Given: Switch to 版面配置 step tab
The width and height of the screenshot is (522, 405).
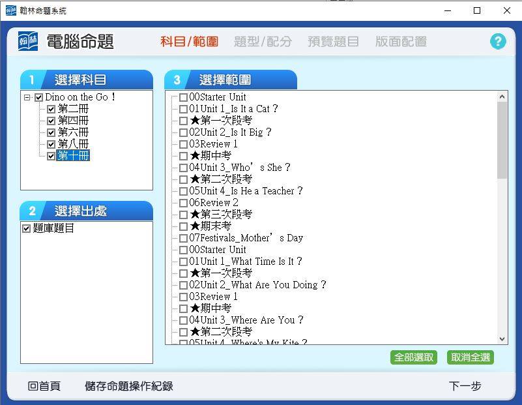Looking at the screenshot, I should (401, 42).
